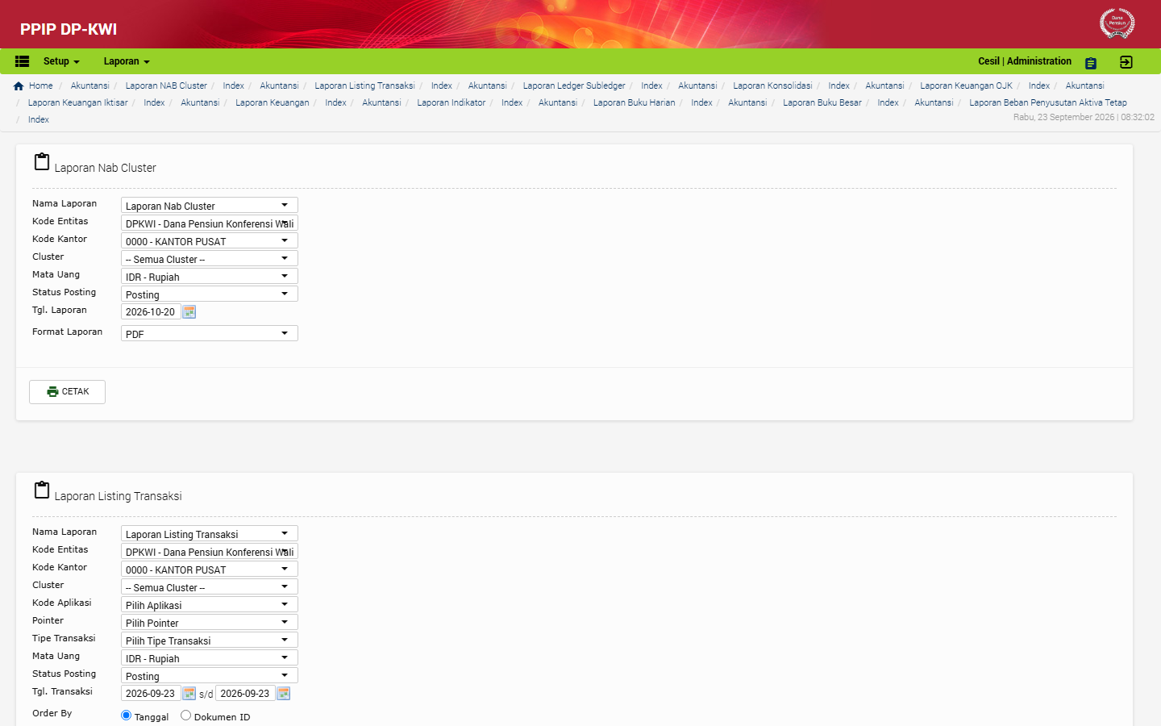Screen dimensions: 1161x726
Task: Open Kode Entitas dropdown in Listing Transaksi form
Action: [210, 552]
